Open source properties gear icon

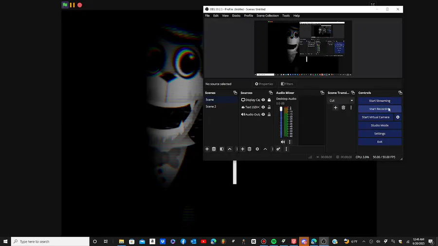257,149
